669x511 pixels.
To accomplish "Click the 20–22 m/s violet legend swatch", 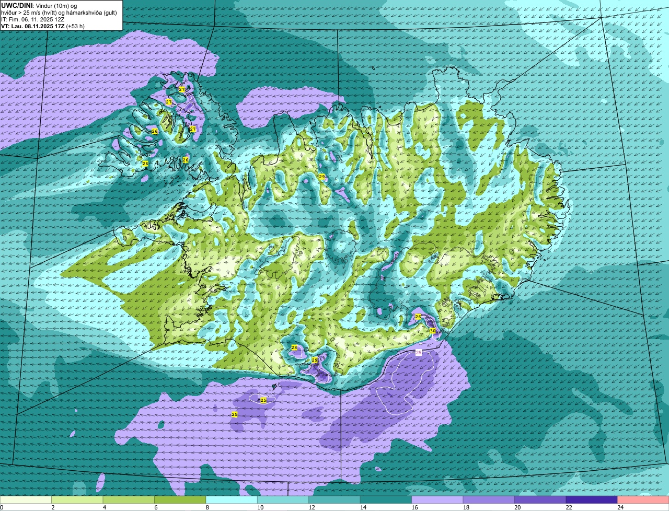I will point(540,500).
